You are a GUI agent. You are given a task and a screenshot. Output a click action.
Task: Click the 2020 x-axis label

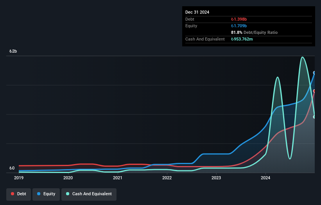tap(68, 178)
